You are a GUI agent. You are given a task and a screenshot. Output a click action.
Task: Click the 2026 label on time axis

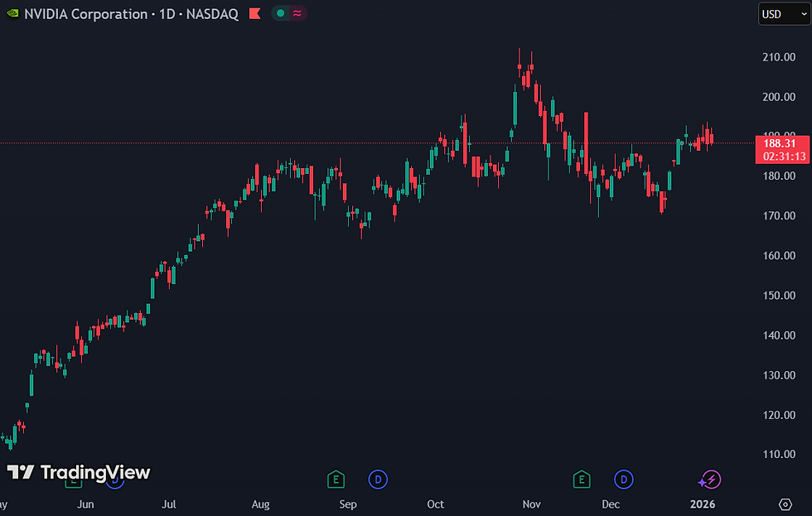pyautogui.click(x=703, y=504)
